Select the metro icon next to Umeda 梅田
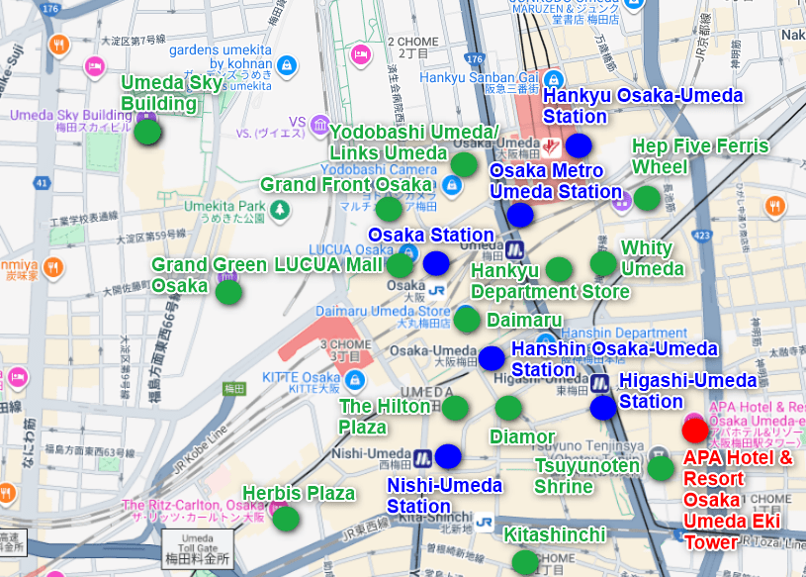The height and width of the screenshot is (577, 806). pyautogui.click(x=514, y=250)
